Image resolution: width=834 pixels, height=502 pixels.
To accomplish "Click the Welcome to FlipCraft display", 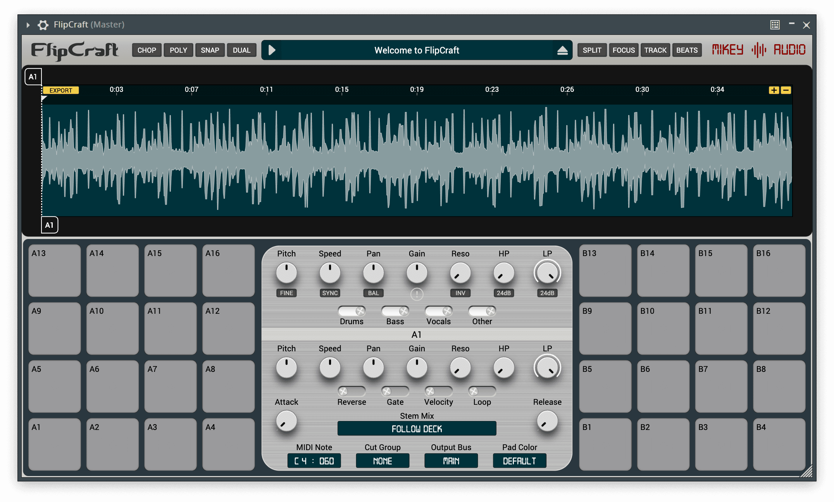I will click(417, 50).
